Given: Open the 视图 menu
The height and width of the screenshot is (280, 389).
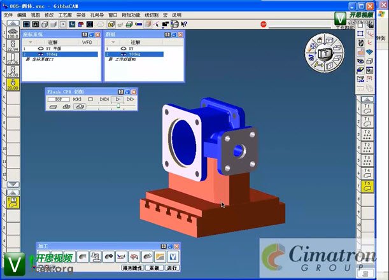Looking at the screenshot, I should (36, 15).
